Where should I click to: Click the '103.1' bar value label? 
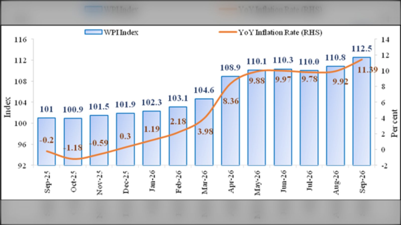pyautogui.click(x=178, y=98)
